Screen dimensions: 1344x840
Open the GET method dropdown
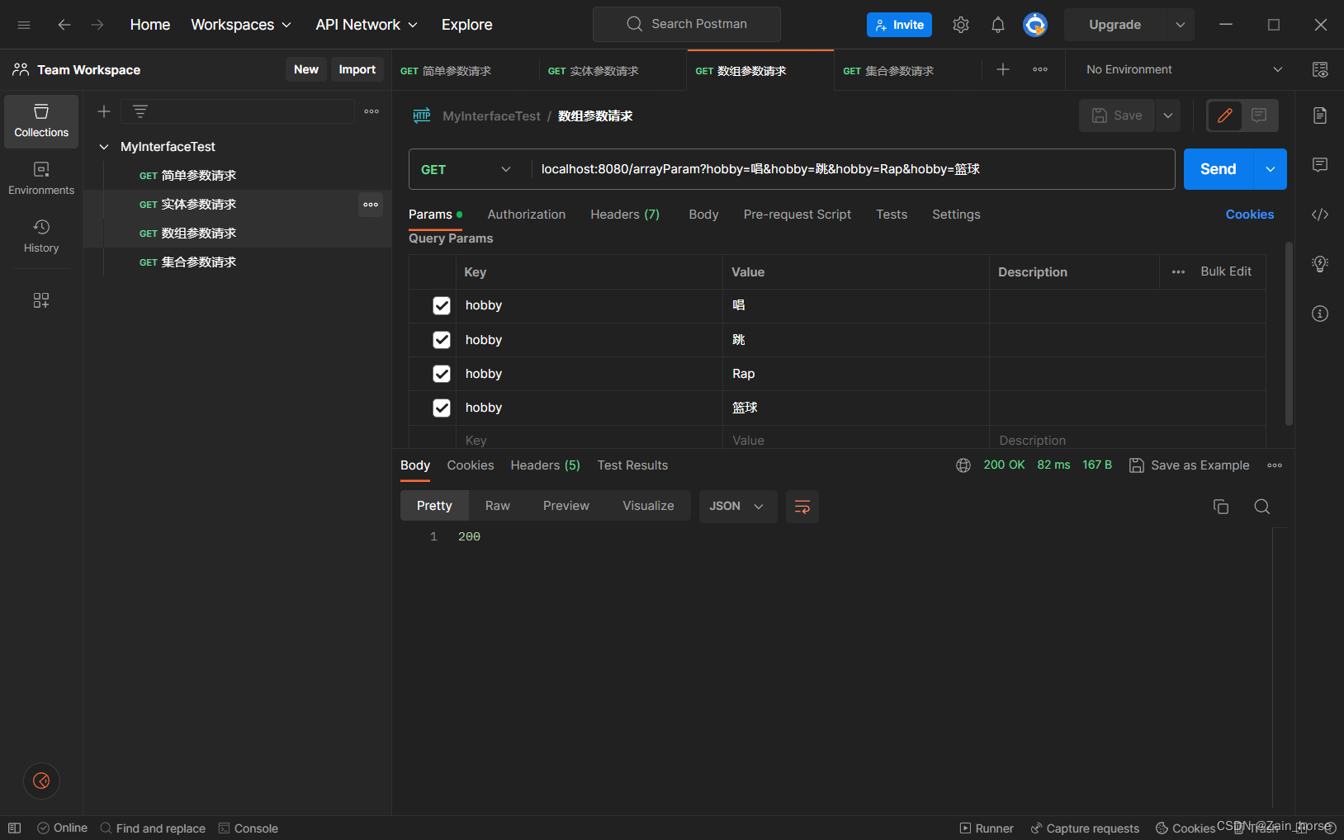coord(466,169)
